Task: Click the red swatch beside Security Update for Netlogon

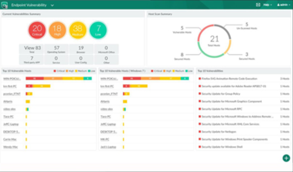Action: pos(200,132)
